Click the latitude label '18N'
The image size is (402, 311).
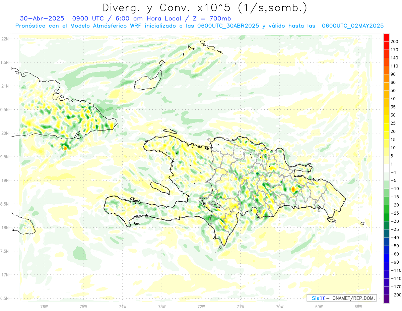click(5, 228)
